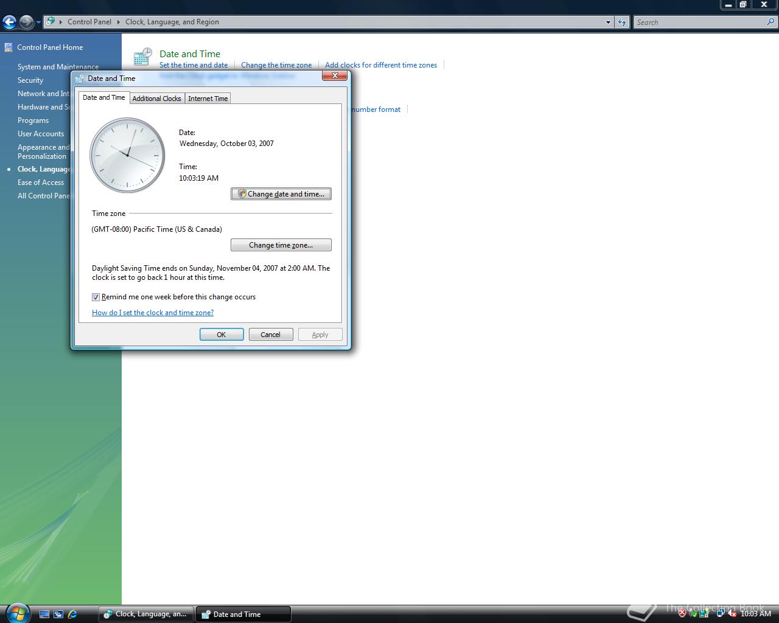Open the recent pages dropdown arrow

[38, 23]
